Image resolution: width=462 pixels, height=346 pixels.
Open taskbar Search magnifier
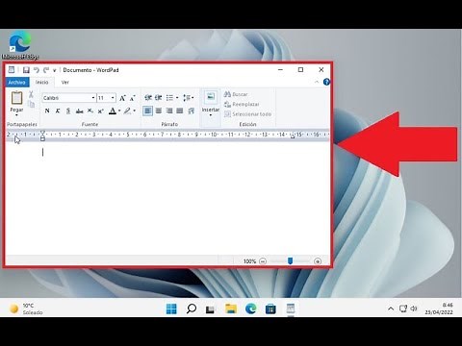[192, 309]
